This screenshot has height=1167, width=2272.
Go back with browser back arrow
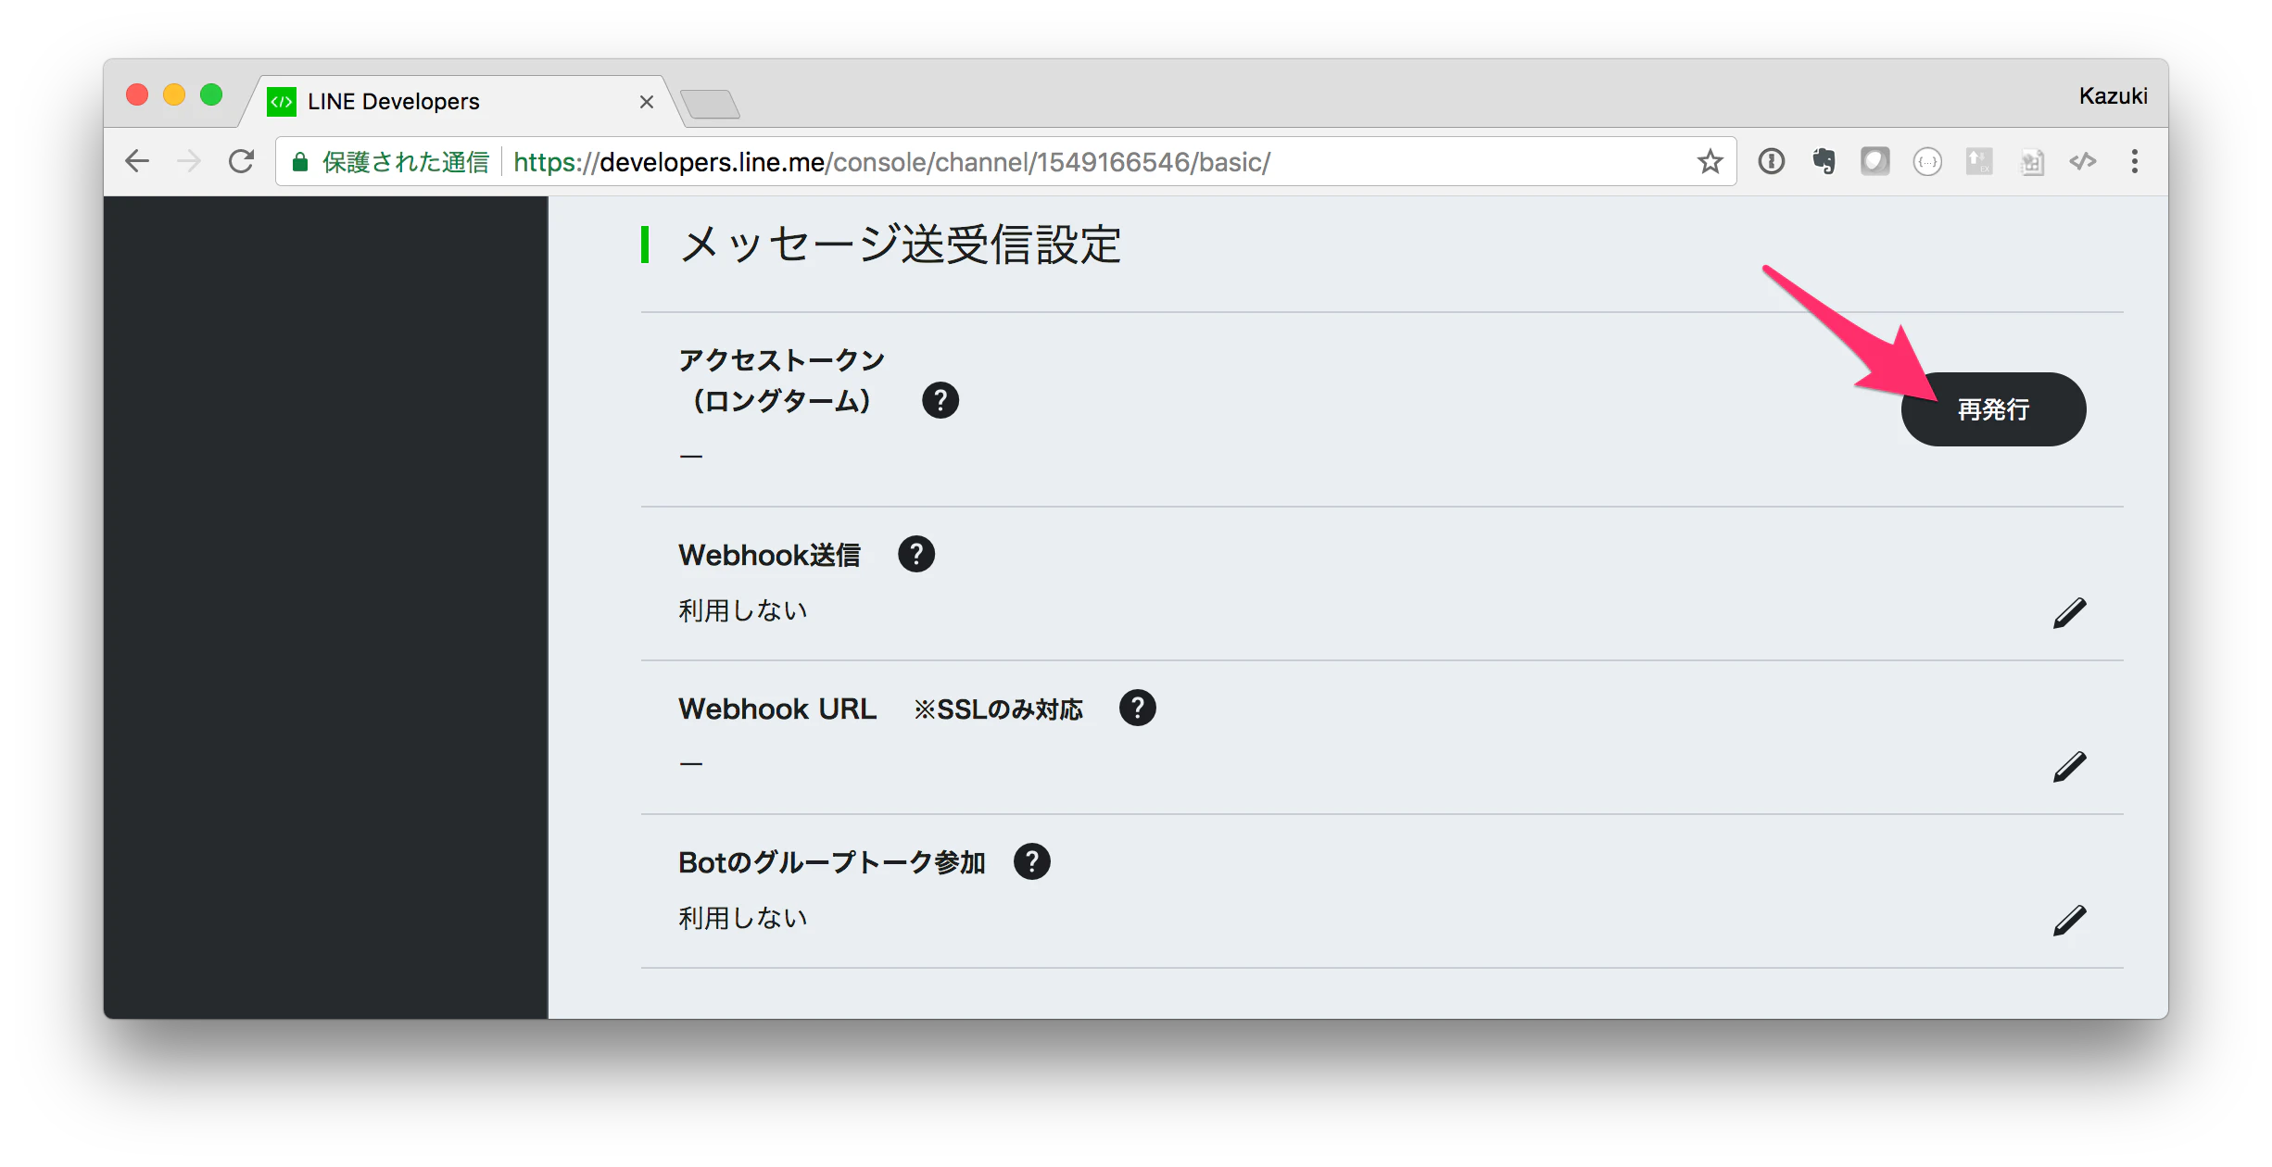pyautogui.click(x=137, y=161)
